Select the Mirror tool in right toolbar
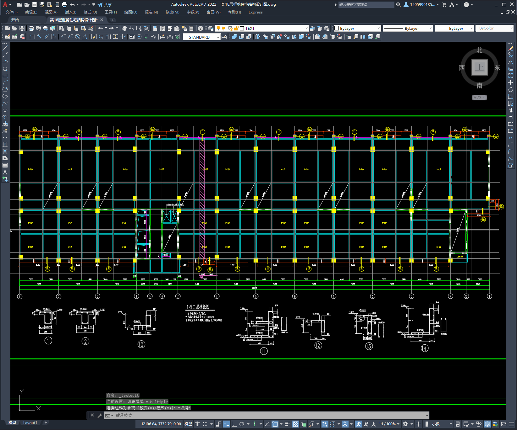This screenshot has height=430, width=517. click(511, 61)
